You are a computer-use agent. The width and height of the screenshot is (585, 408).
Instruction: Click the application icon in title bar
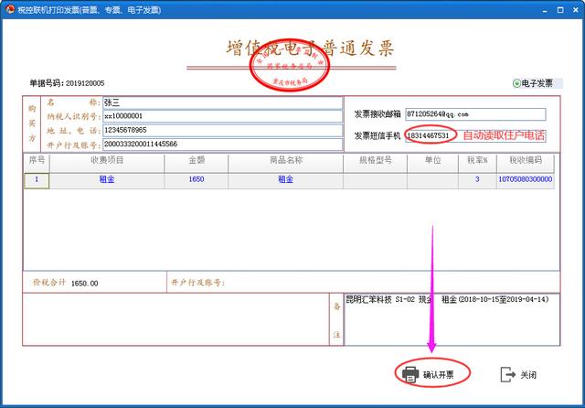(x=10, y=9)
